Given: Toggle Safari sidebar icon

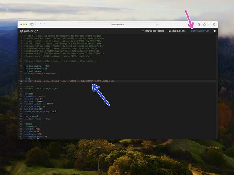Looking at the screenshot, I should 32,24.
